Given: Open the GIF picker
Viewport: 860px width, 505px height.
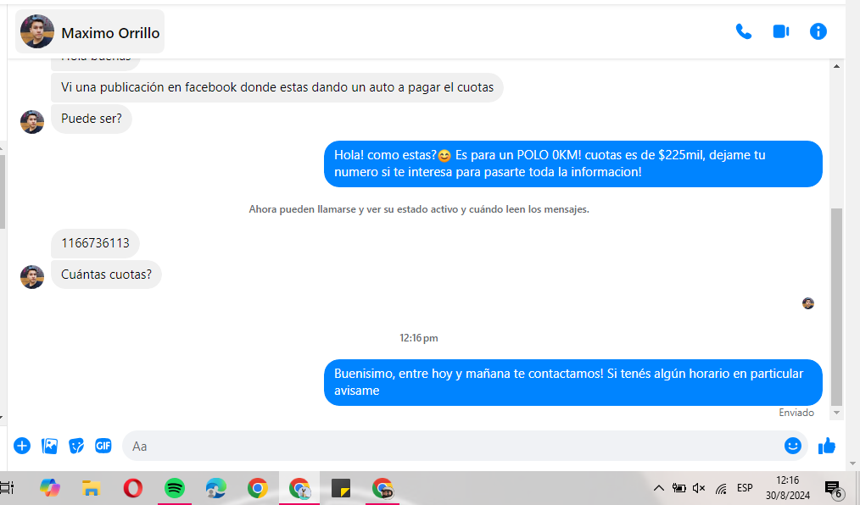Looking at the screenshot, I should 103,446.
